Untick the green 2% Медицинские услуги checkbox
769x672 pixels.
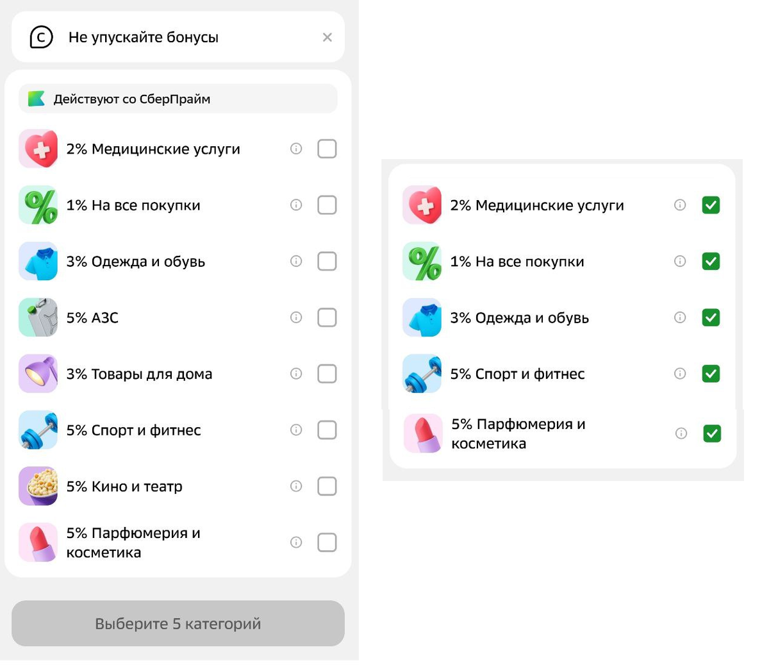711,205
